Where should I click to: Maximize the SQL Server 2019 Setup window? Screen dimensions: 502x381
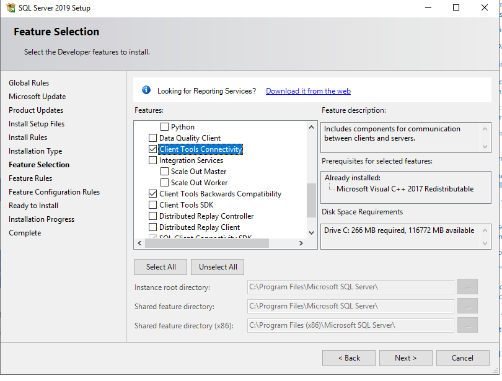456,7
